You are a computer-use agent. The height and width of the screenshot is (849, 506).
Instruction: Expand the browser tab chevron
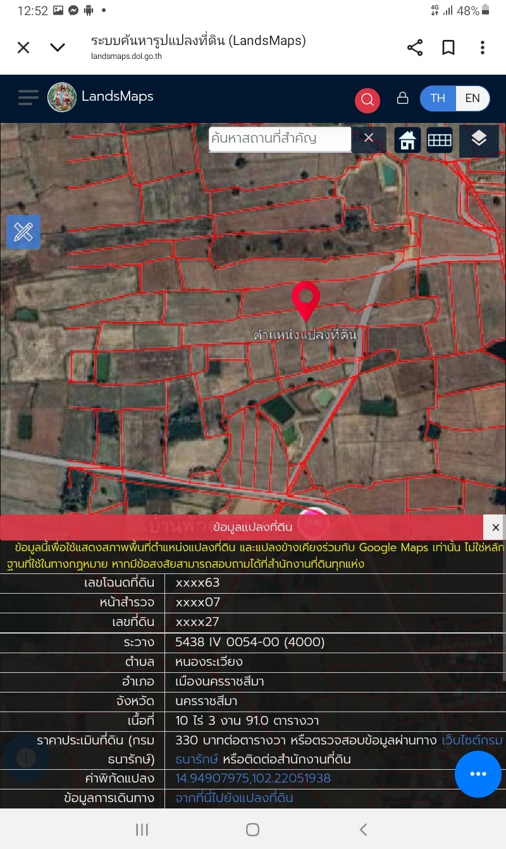coord(58,48)
